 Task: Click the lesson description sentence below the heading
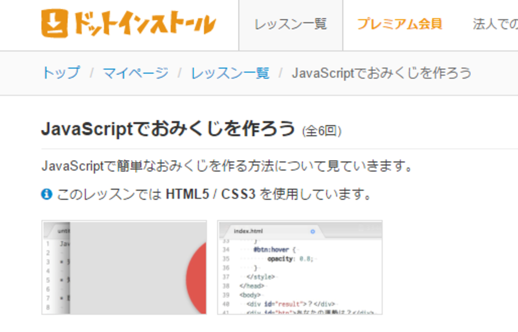pos(226,166)
